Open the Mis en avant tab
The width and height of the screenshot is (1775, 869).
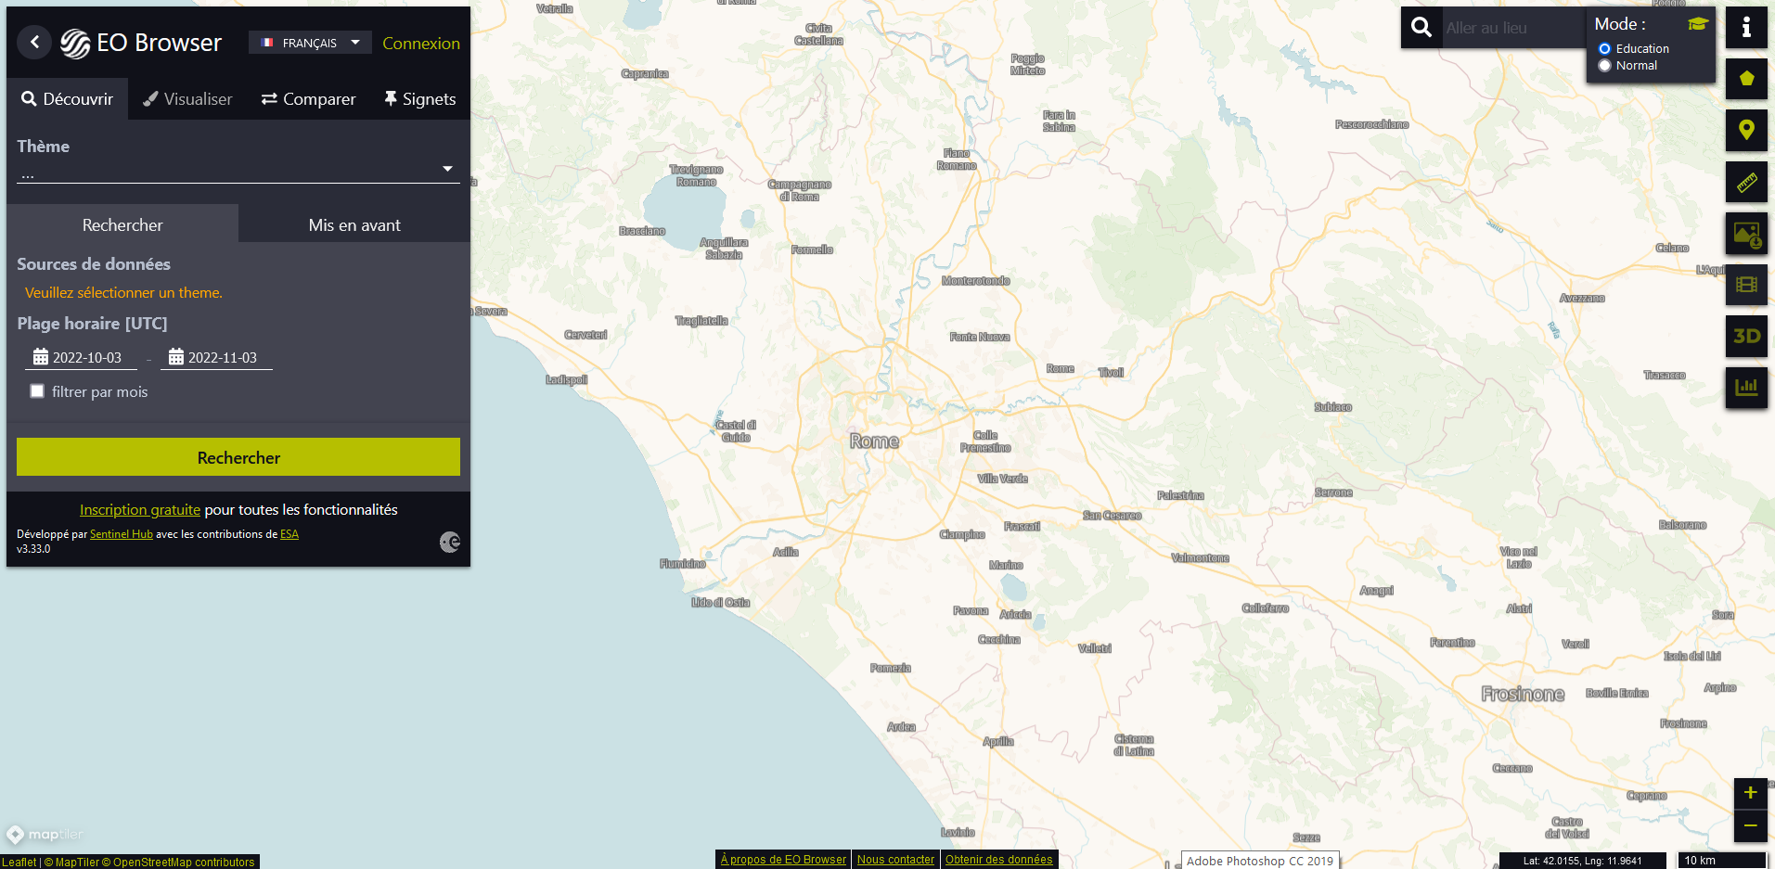[x=354, y=224]
